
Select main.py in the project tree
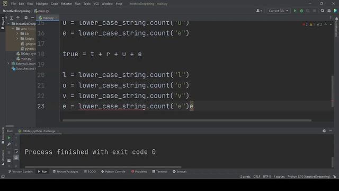pos(24,59)
